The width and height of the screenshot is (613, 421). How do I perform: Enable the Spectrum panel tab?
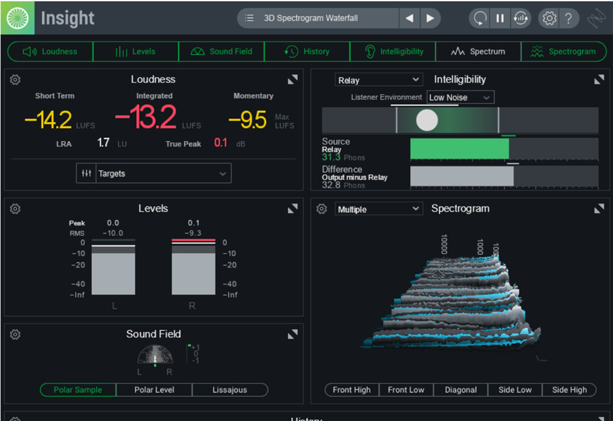pyautogui.click(x=479, y=51)
